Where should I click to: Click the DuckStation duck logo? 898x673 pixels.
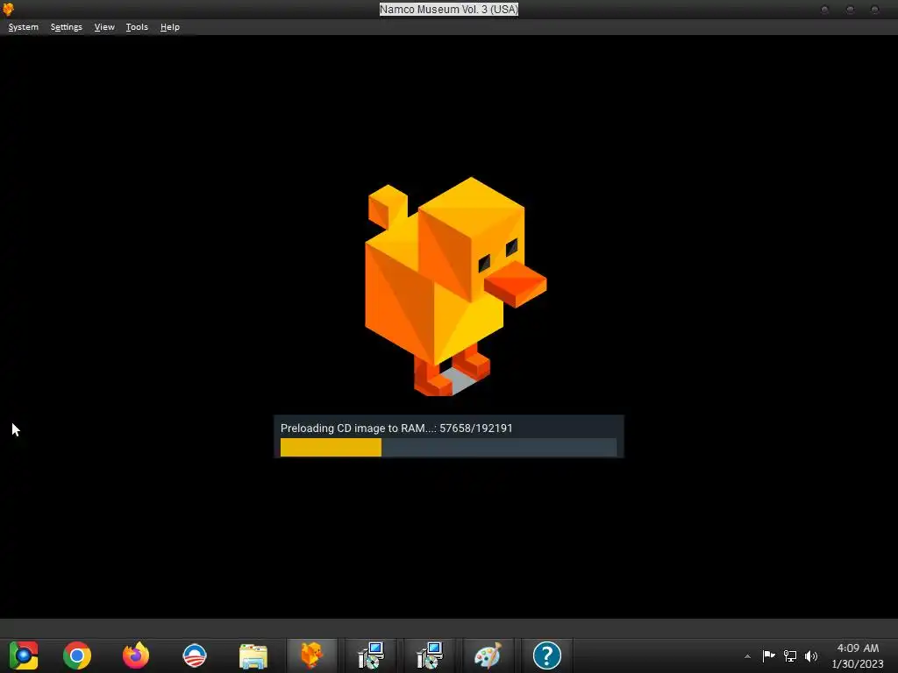[456, 287]
